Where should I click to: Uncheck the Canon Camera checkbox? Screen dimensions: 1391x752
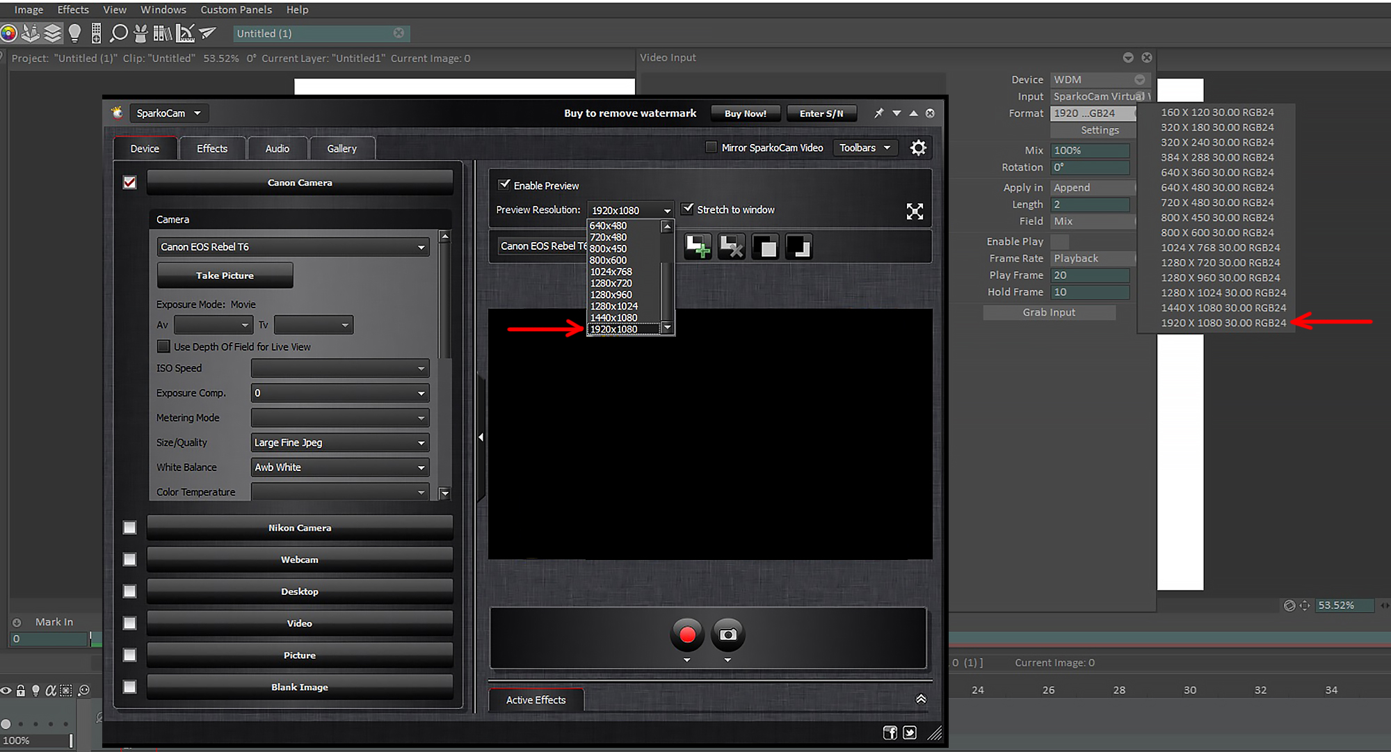click(x=130, y=182)
